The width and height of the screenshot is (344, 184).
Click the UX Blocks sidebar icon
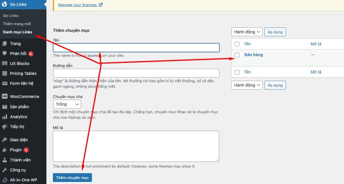pyautogui.click(x=5, y=64)
